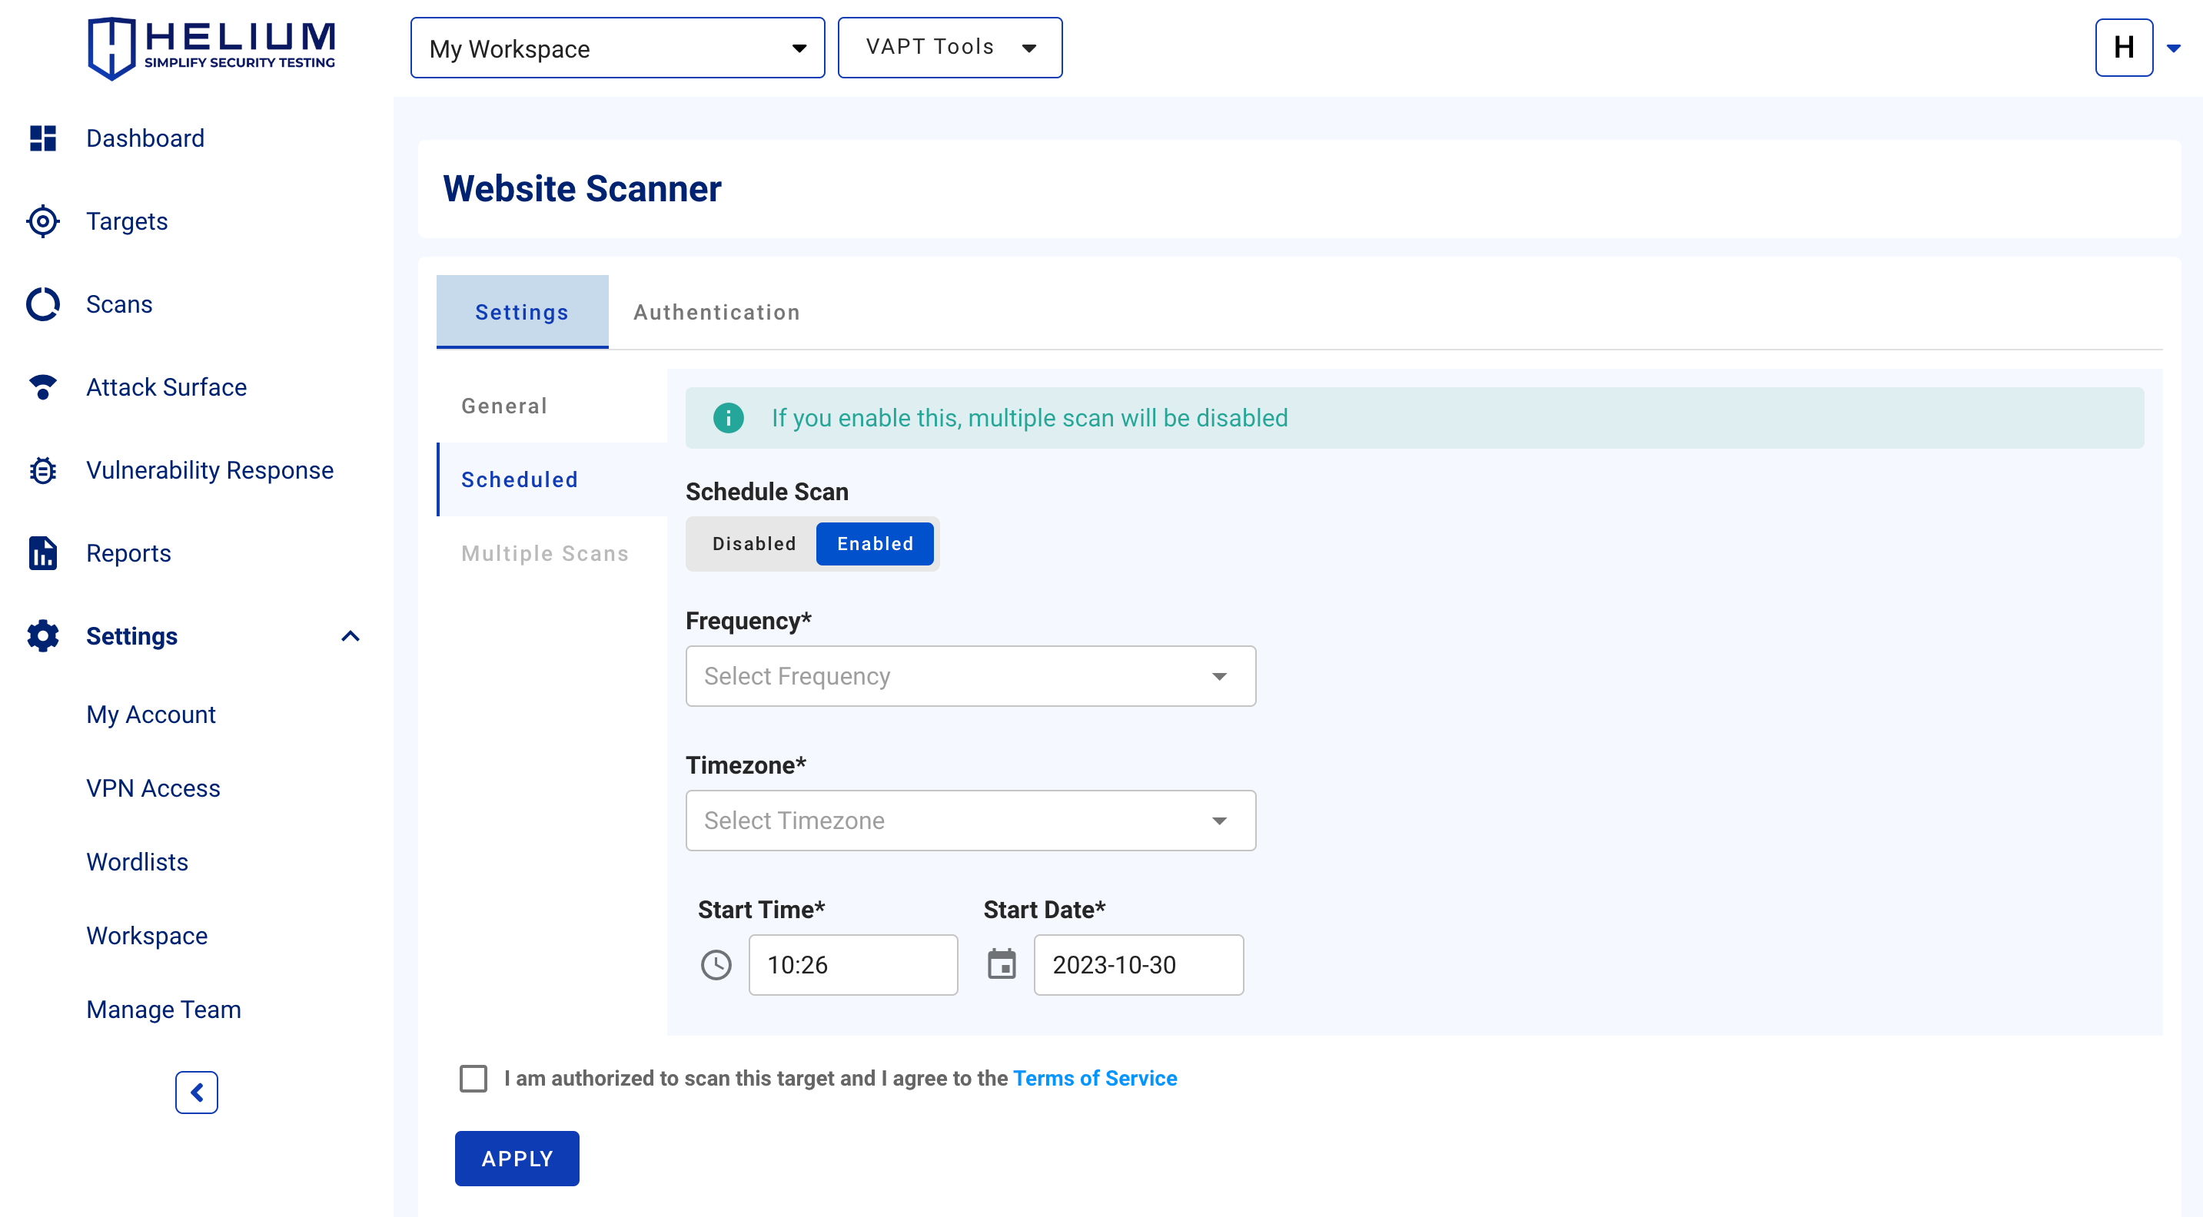The width and height of the screenshot is (2203, 1217).
Task: Set Schedule Scan to Disabled
Action: pyautogui.click(x=753, y=543)
